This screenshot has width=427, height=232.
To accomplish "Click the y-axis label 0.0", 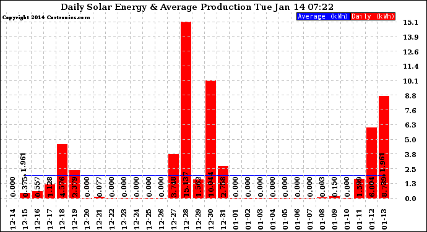I will click(x=410, y=199).
